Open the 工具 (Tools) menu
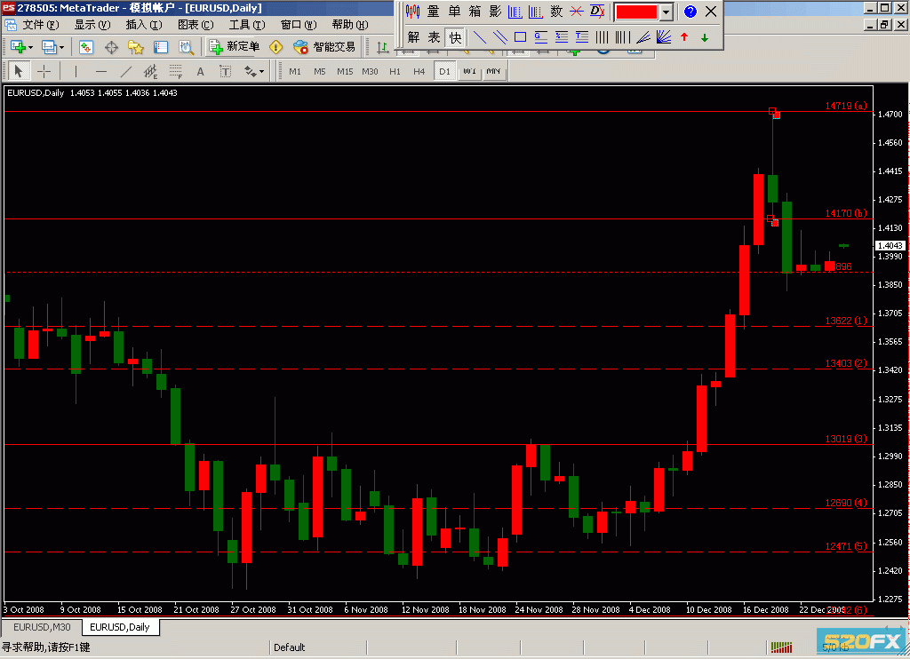The height and width of the screenshot is (659, 910). 247,25
